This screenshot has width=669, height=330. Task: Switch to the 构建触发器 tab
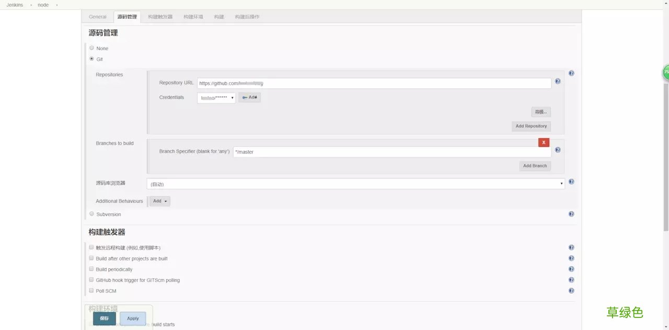[159, 16]
